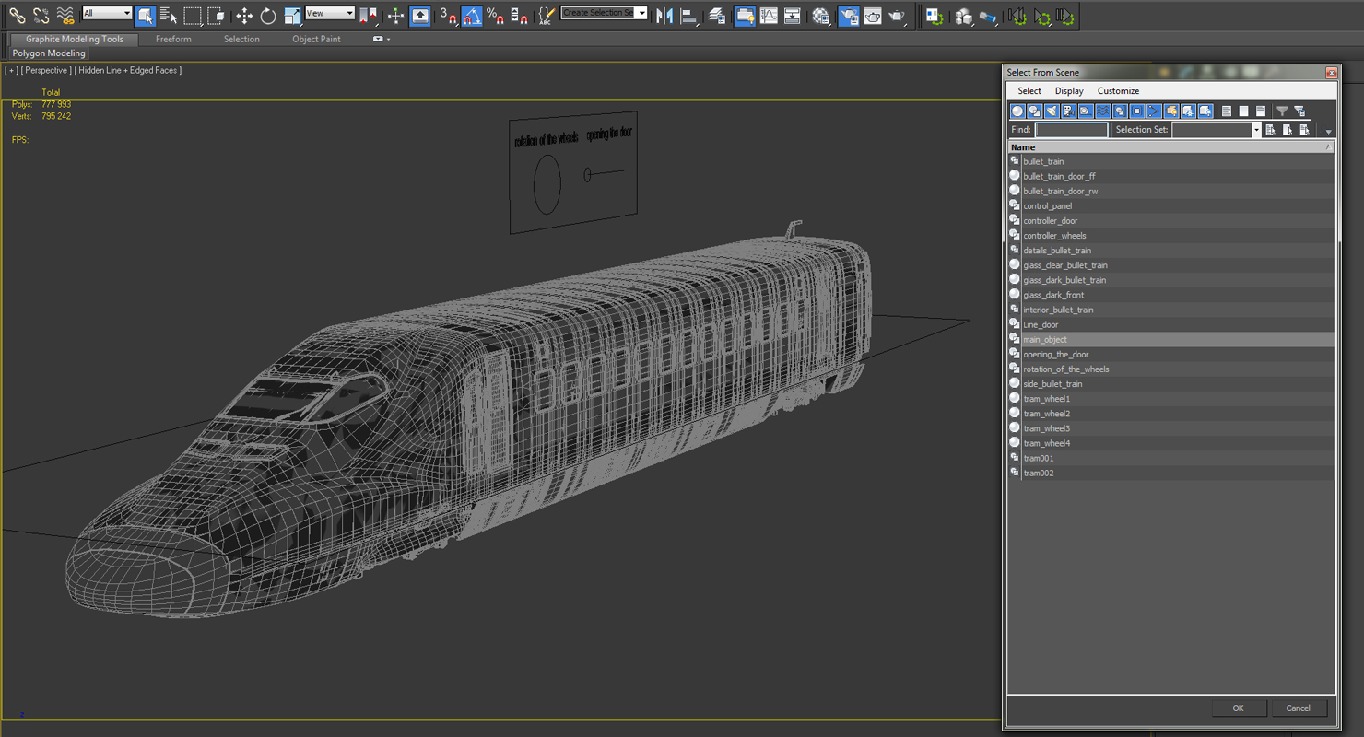Click the Edit Named Selection Sets icon
The height and width of the screenshot is (737, 1364).
pyautogui.click(x=547, y=16)
